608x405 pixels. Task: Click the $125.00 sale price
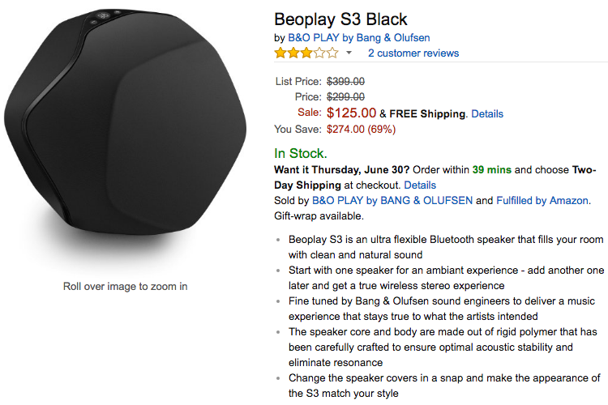(351, 113)
